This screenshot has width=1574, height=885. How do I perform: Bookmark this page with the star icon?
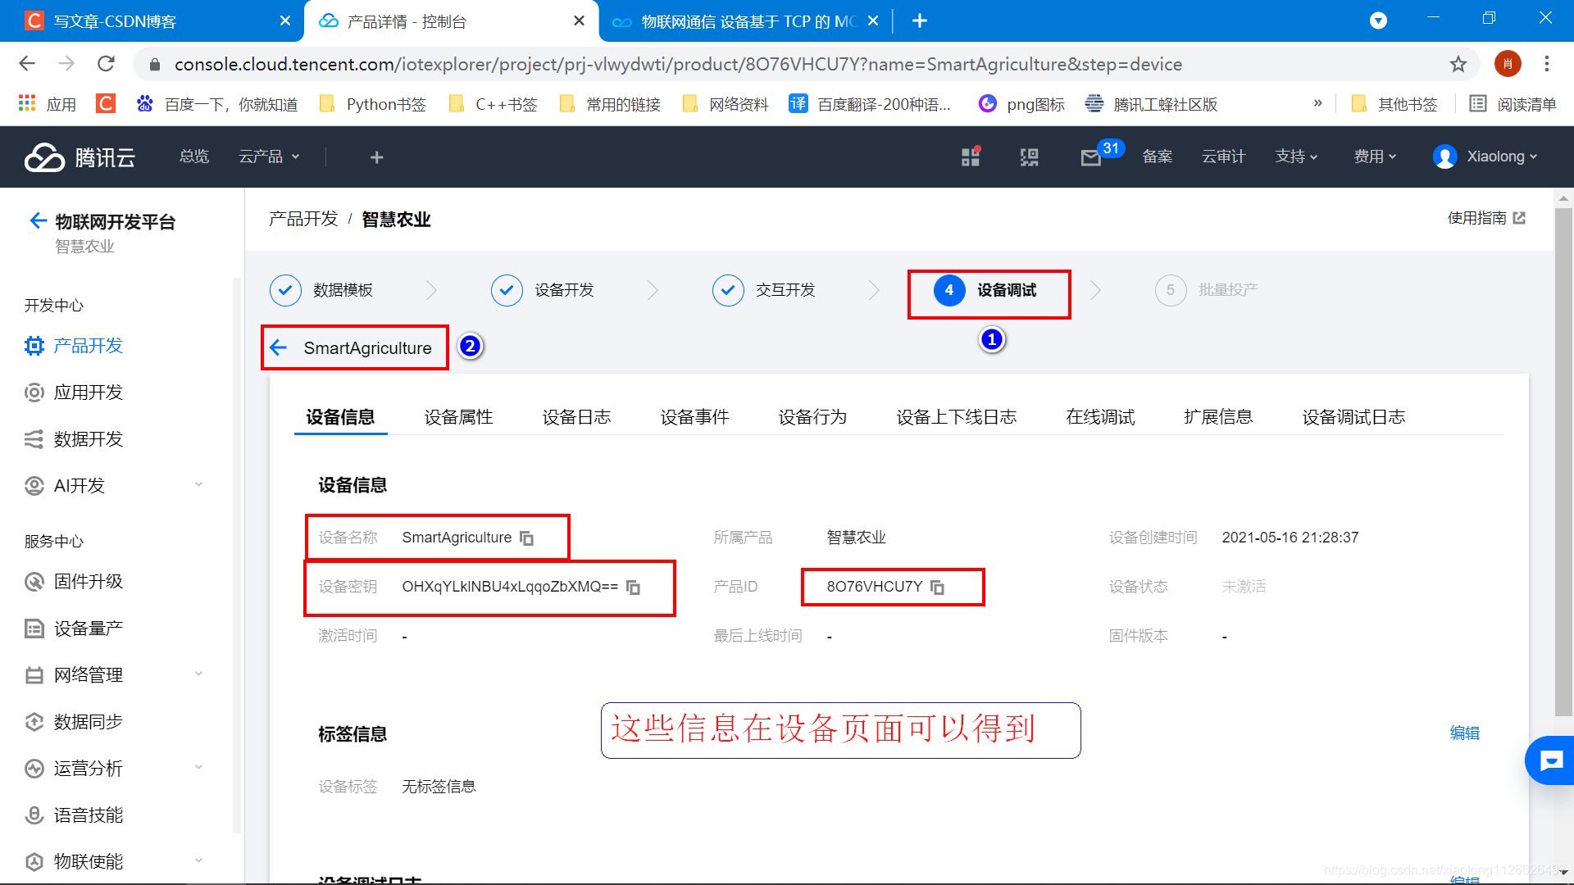(1458, 64)
